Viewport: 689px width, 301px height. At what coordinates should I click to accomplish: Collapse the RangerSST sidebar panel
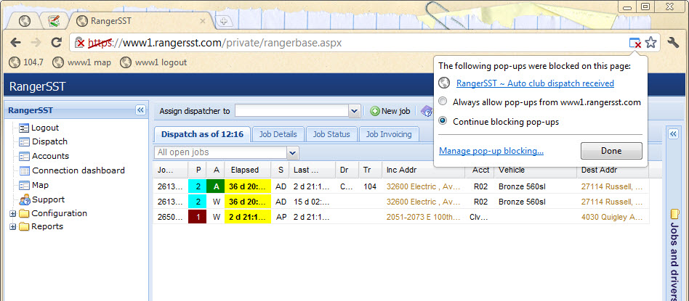pyautogui.click(x=140, y=110)
